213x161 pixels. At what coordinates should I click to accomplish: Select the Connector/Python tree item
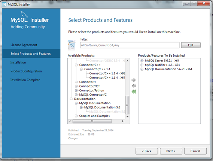point(92,90)
